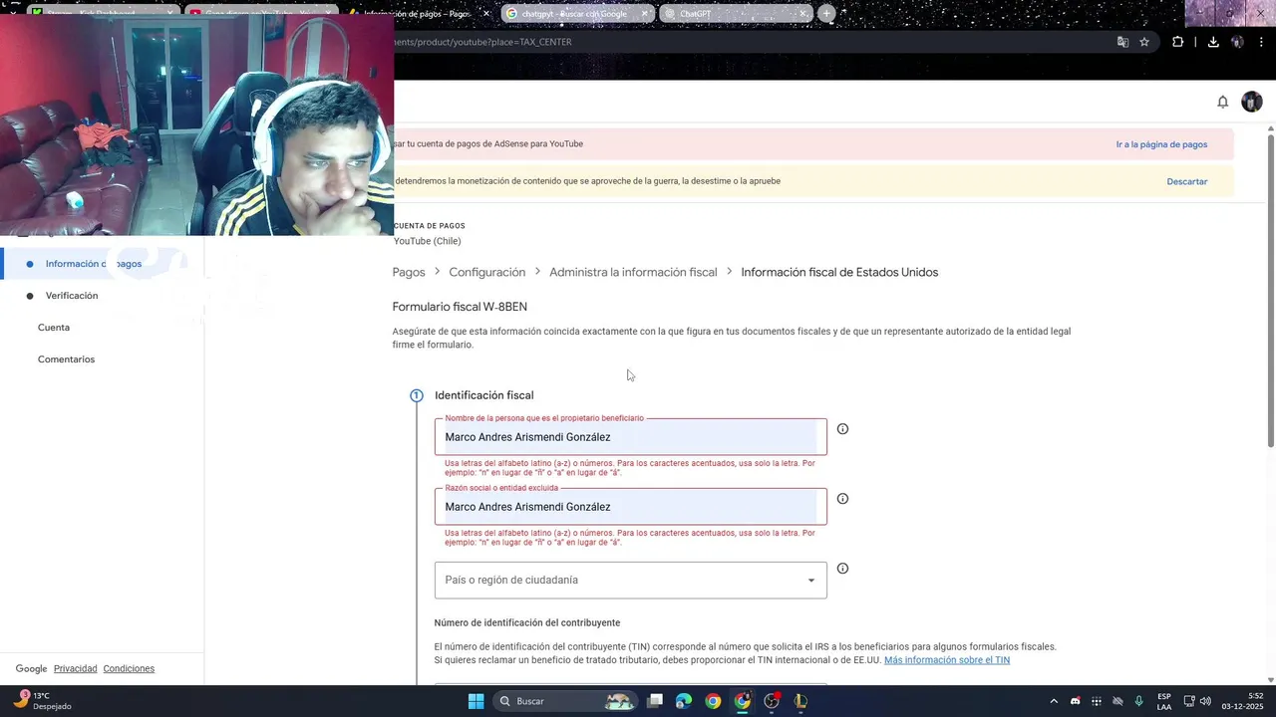Viewport: 1276px width, 717px height.
Task: Go to Administra la información fiscal breadcrumb
Action: pos(633,272)
